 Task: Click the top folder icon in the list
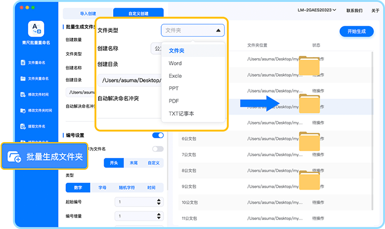309,65
